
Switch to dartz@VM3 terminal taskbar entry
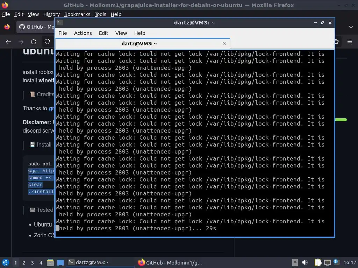pos(100,262)
